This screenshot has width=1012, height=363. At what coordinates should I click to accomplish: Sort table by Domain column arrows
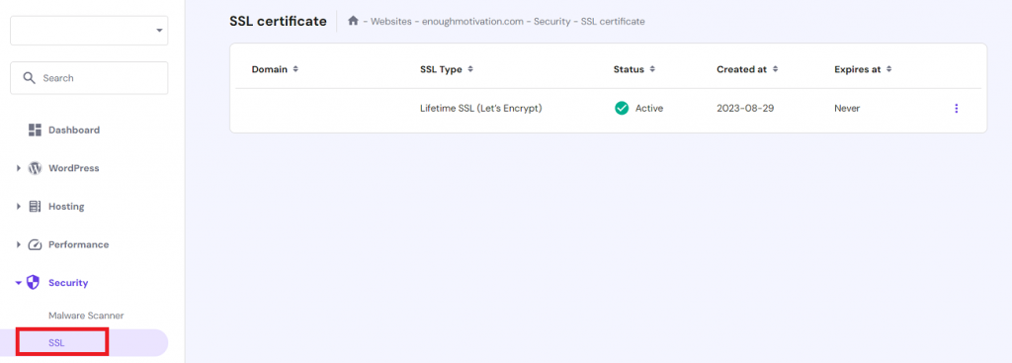[295, 69]
